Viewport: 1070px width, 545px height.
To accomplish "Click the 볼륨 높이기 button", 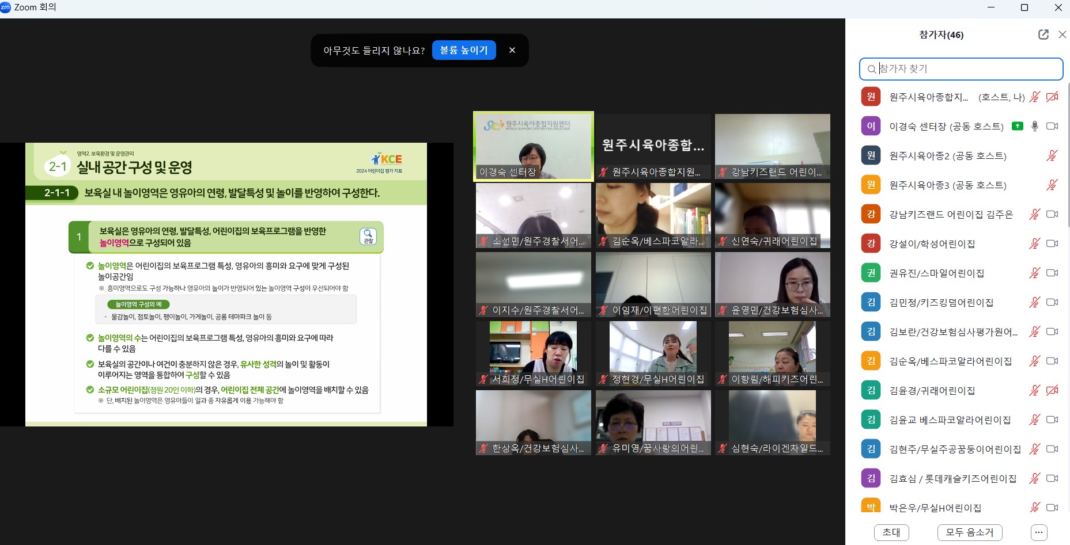I will tap(464, 50).
